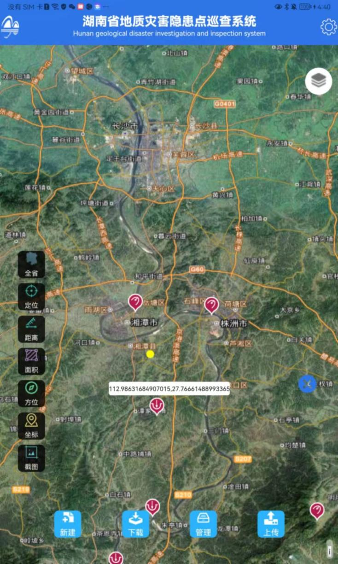Tap the hazard marker near 湘潭市

(135, 302)
